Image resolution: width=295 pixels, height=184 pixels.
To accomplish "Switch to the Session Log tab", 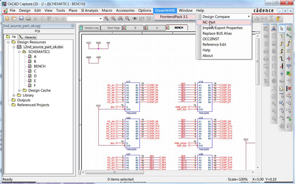I will (x=90, y=28).
